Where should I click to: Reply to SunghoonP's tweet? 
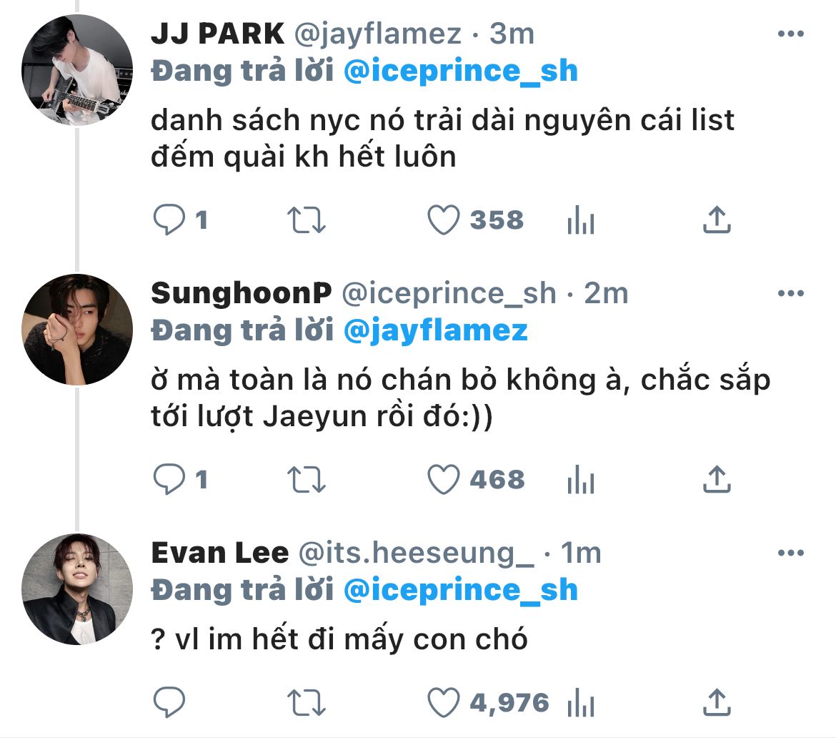point(169,479)
